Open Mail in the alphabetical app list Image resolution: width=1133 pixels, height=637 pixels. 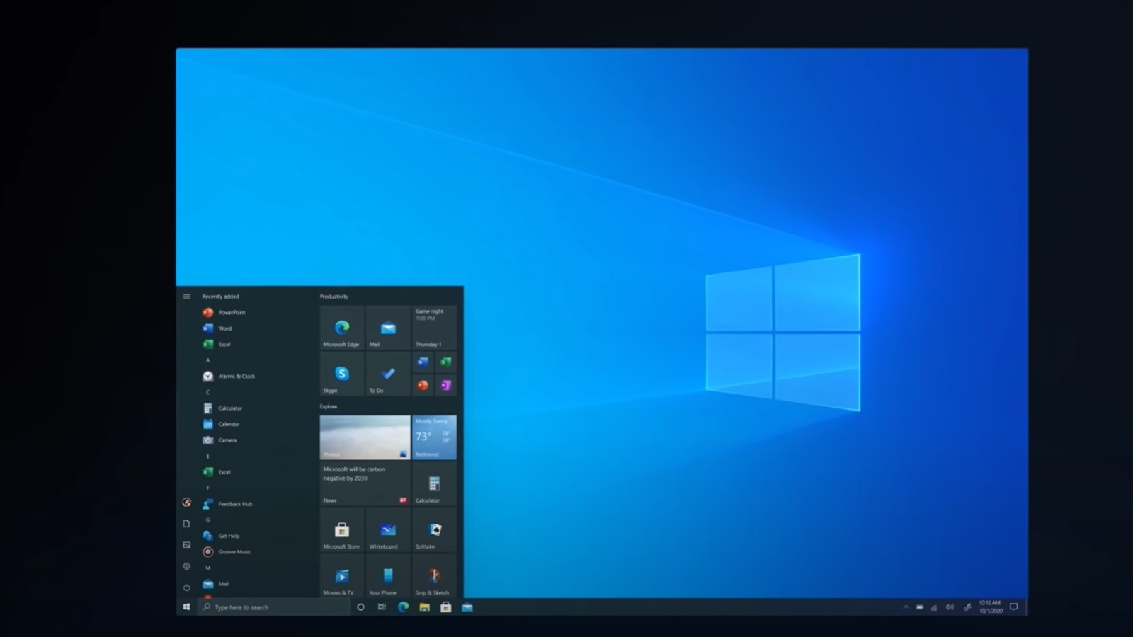pyautogui.click(x=216, y=584)
